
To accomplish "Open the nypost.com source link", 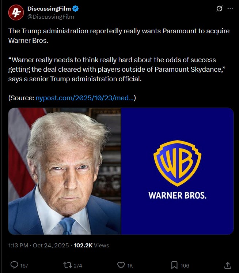I will tap(85, 98).
